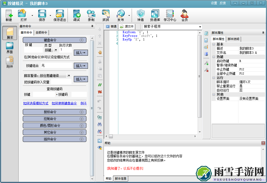Click the 新建 new script icon

[9, 15]
